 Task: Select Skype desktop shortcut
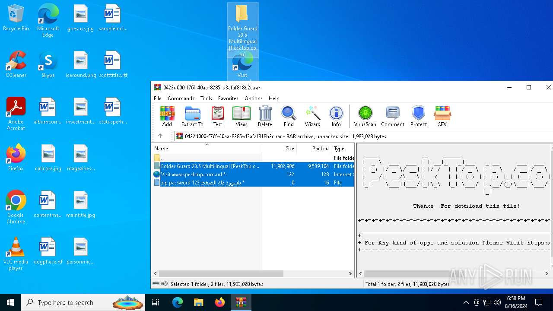point(48,65)
